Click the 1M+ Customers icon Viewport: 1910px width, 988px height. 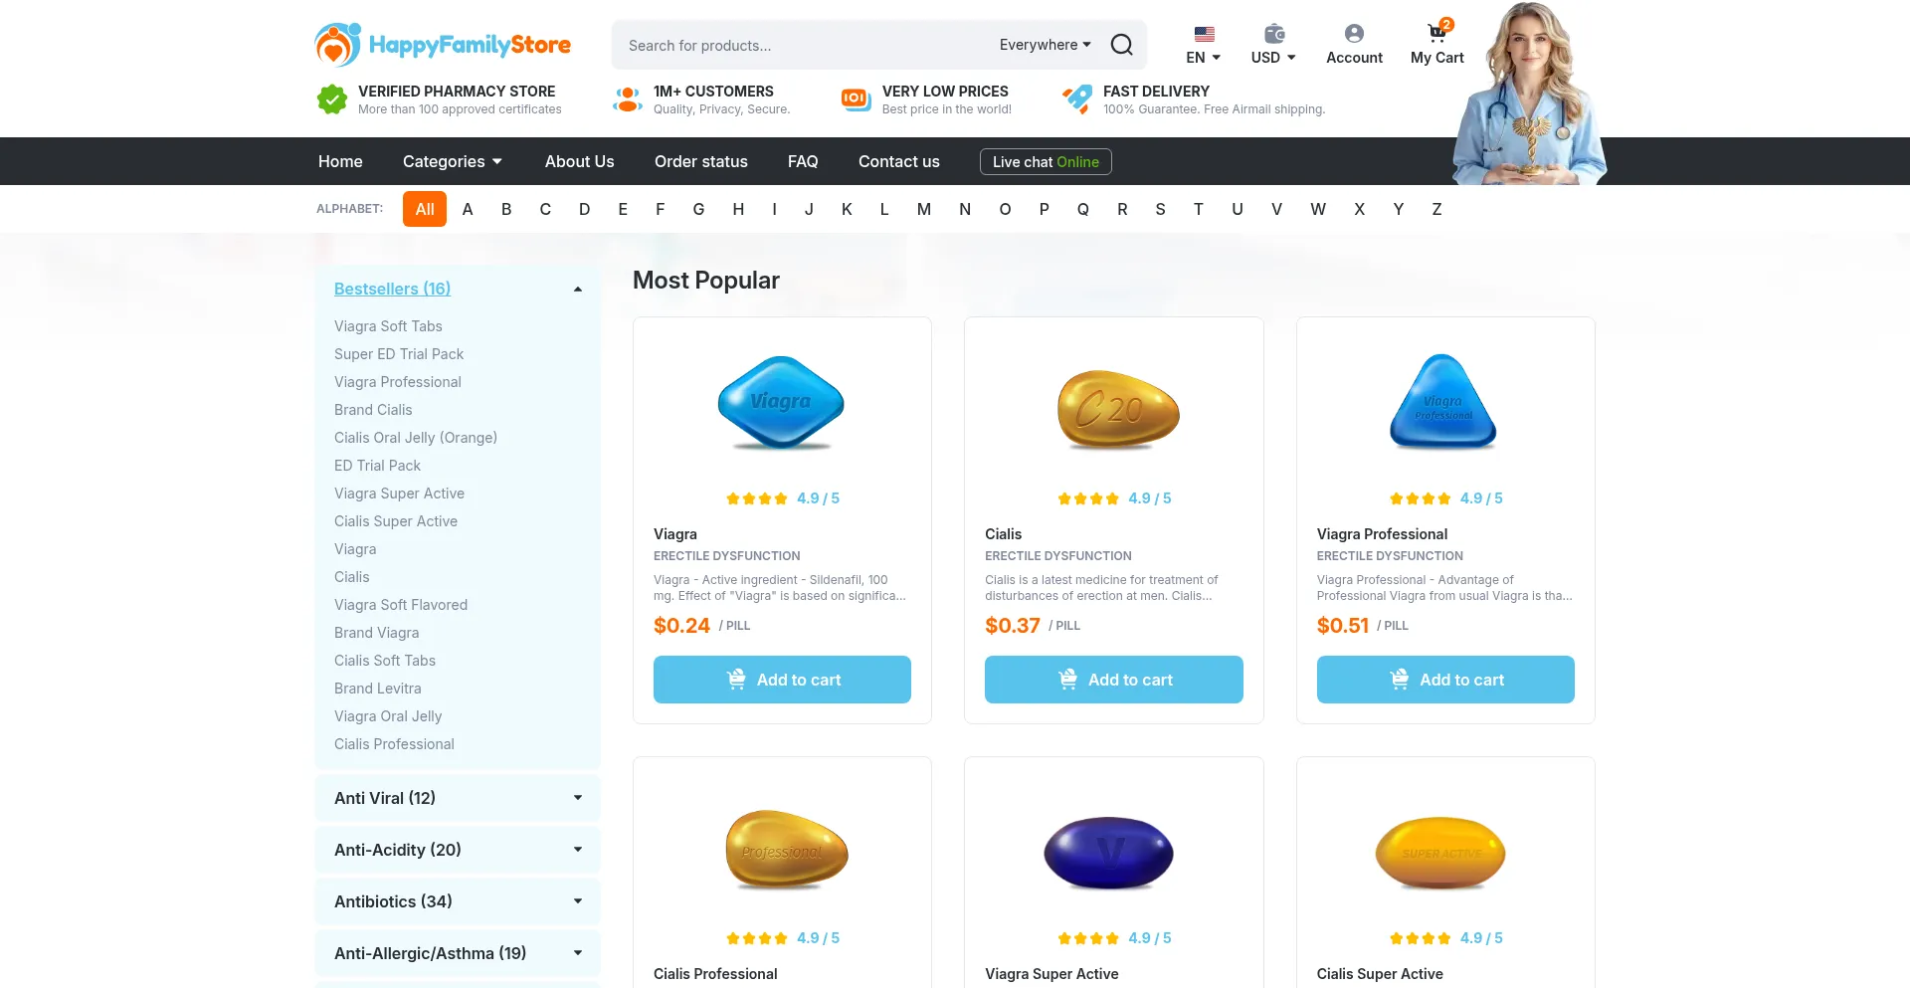click(x=627, y=99)
